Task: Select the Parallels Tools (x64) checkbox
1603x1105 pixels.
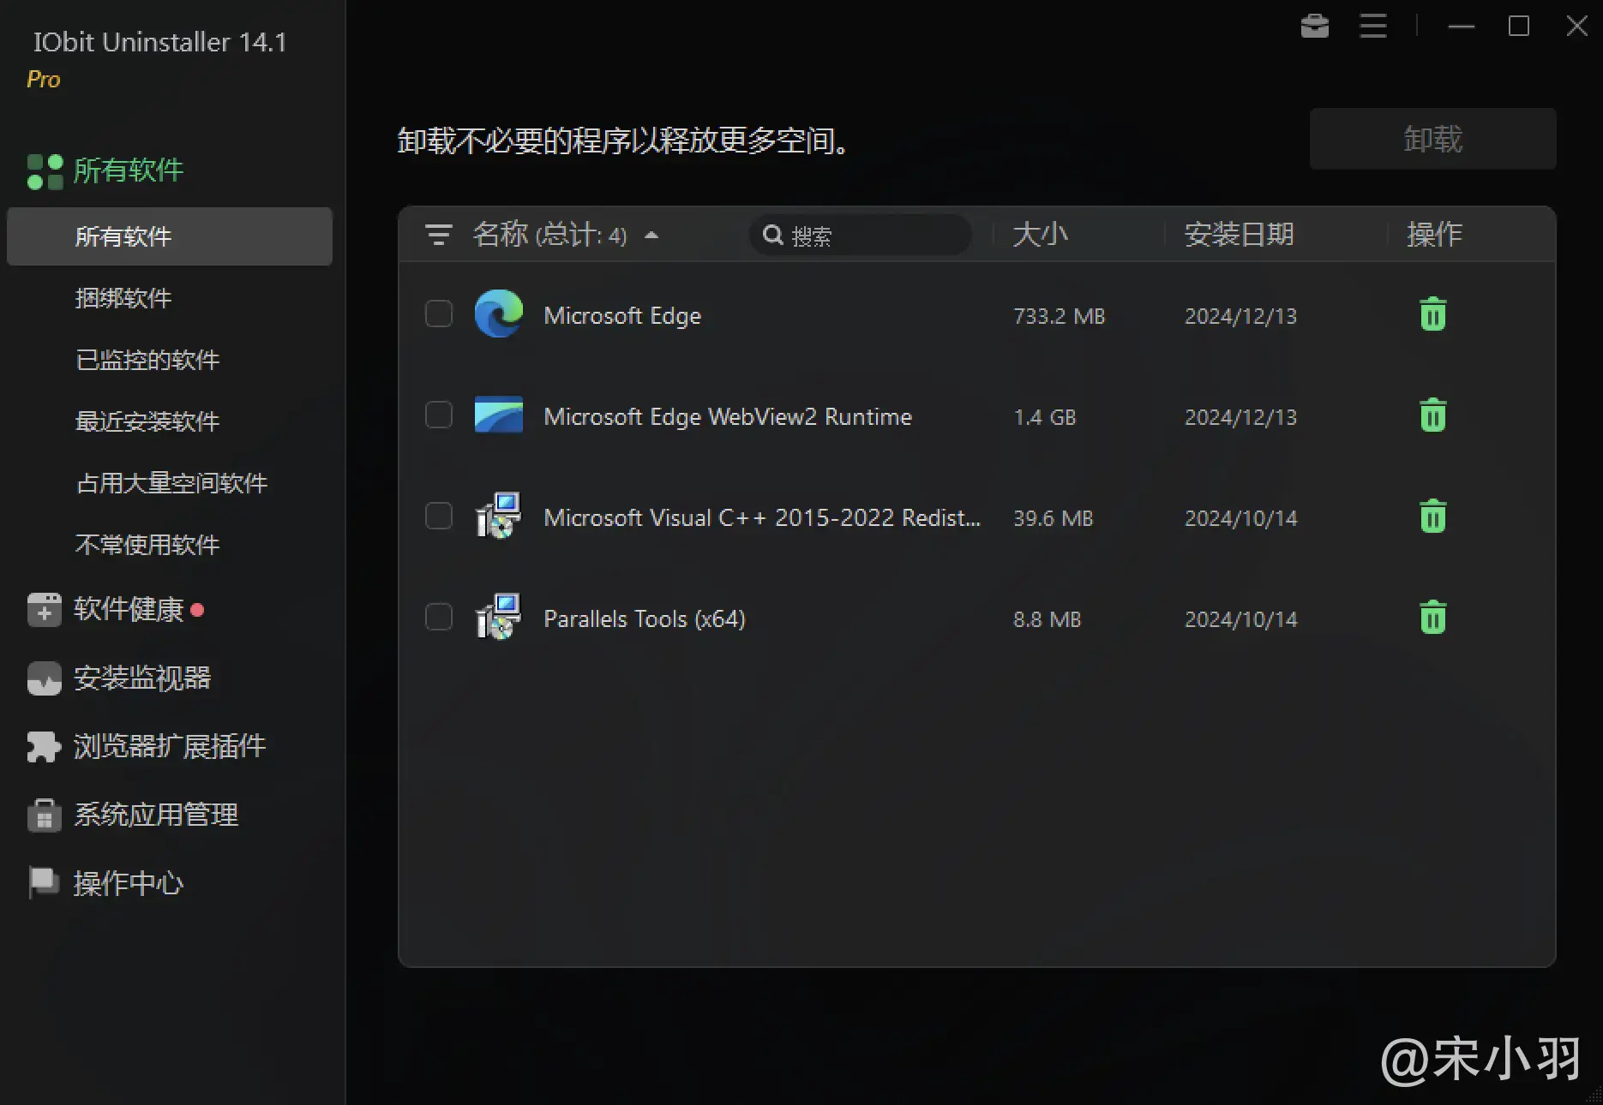Action: (x=439, y=618)
